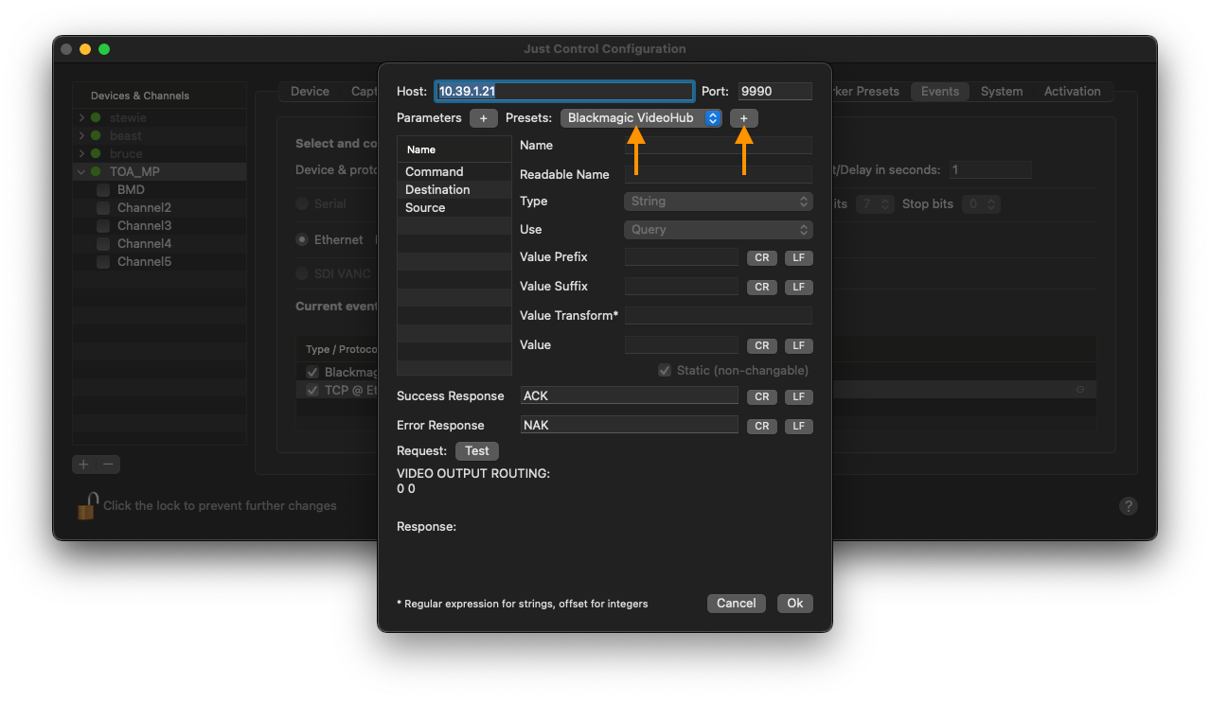Insert LF for Value Prefix
The width and height of the screenshot is (1210, 702).
click(x=798, y=258)
